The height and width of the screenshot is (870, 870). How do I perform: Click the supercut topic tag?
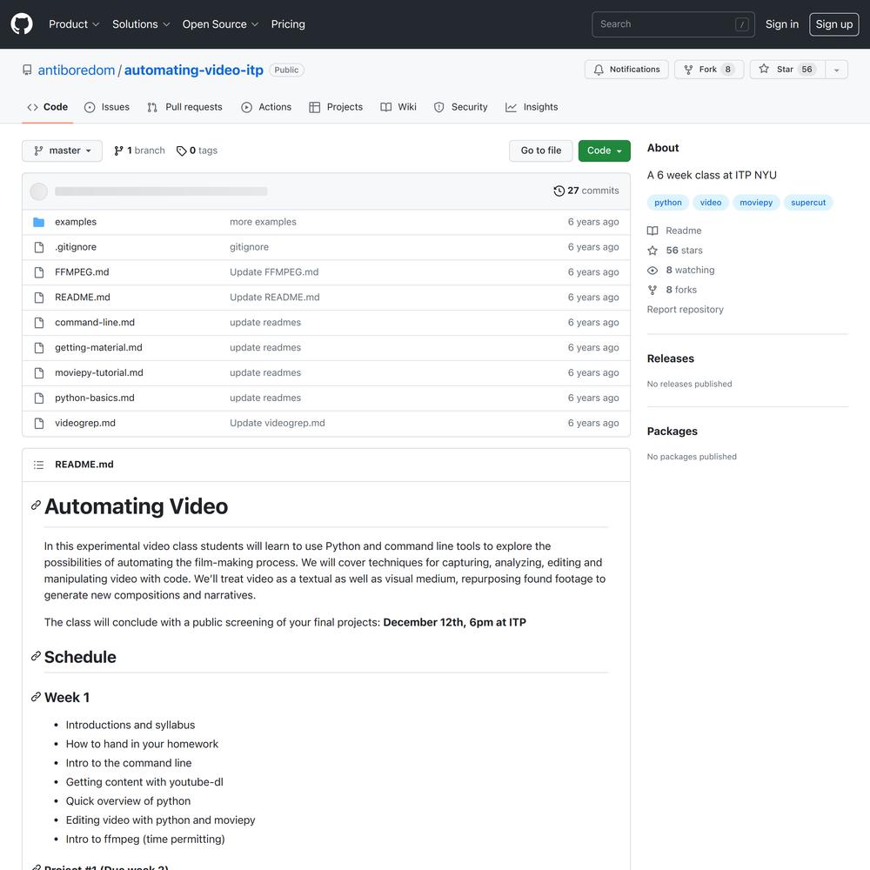pos(808,203)
